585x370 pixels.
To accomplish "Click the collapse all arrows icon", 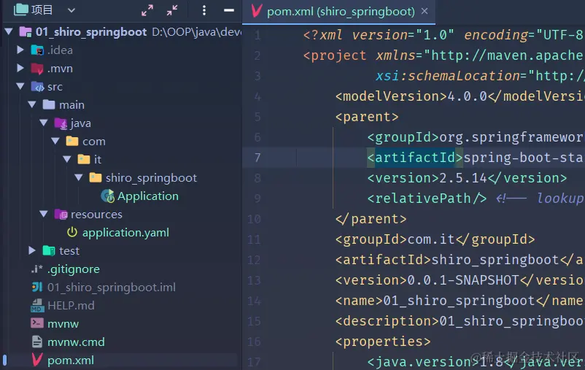I will click(172, 10).
